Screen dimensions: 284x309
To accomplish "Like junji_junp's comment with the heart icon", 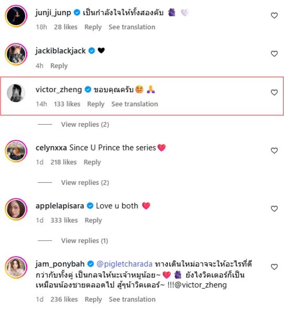I will point(274,16).
